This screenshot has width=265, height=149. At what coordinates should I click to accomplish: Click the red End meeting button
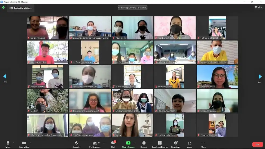(x=257, y=145)
